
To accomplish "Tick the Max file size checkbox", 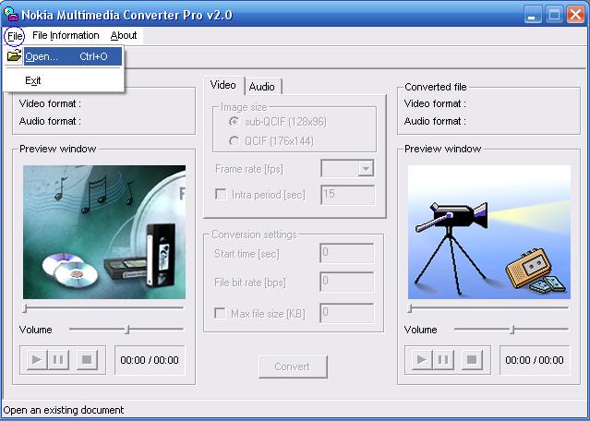I will [x=221, y=313].
